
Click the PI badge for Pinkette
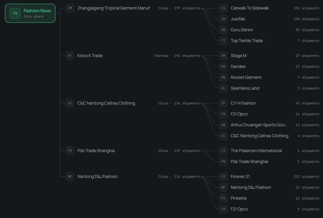[x=223, y=198]
